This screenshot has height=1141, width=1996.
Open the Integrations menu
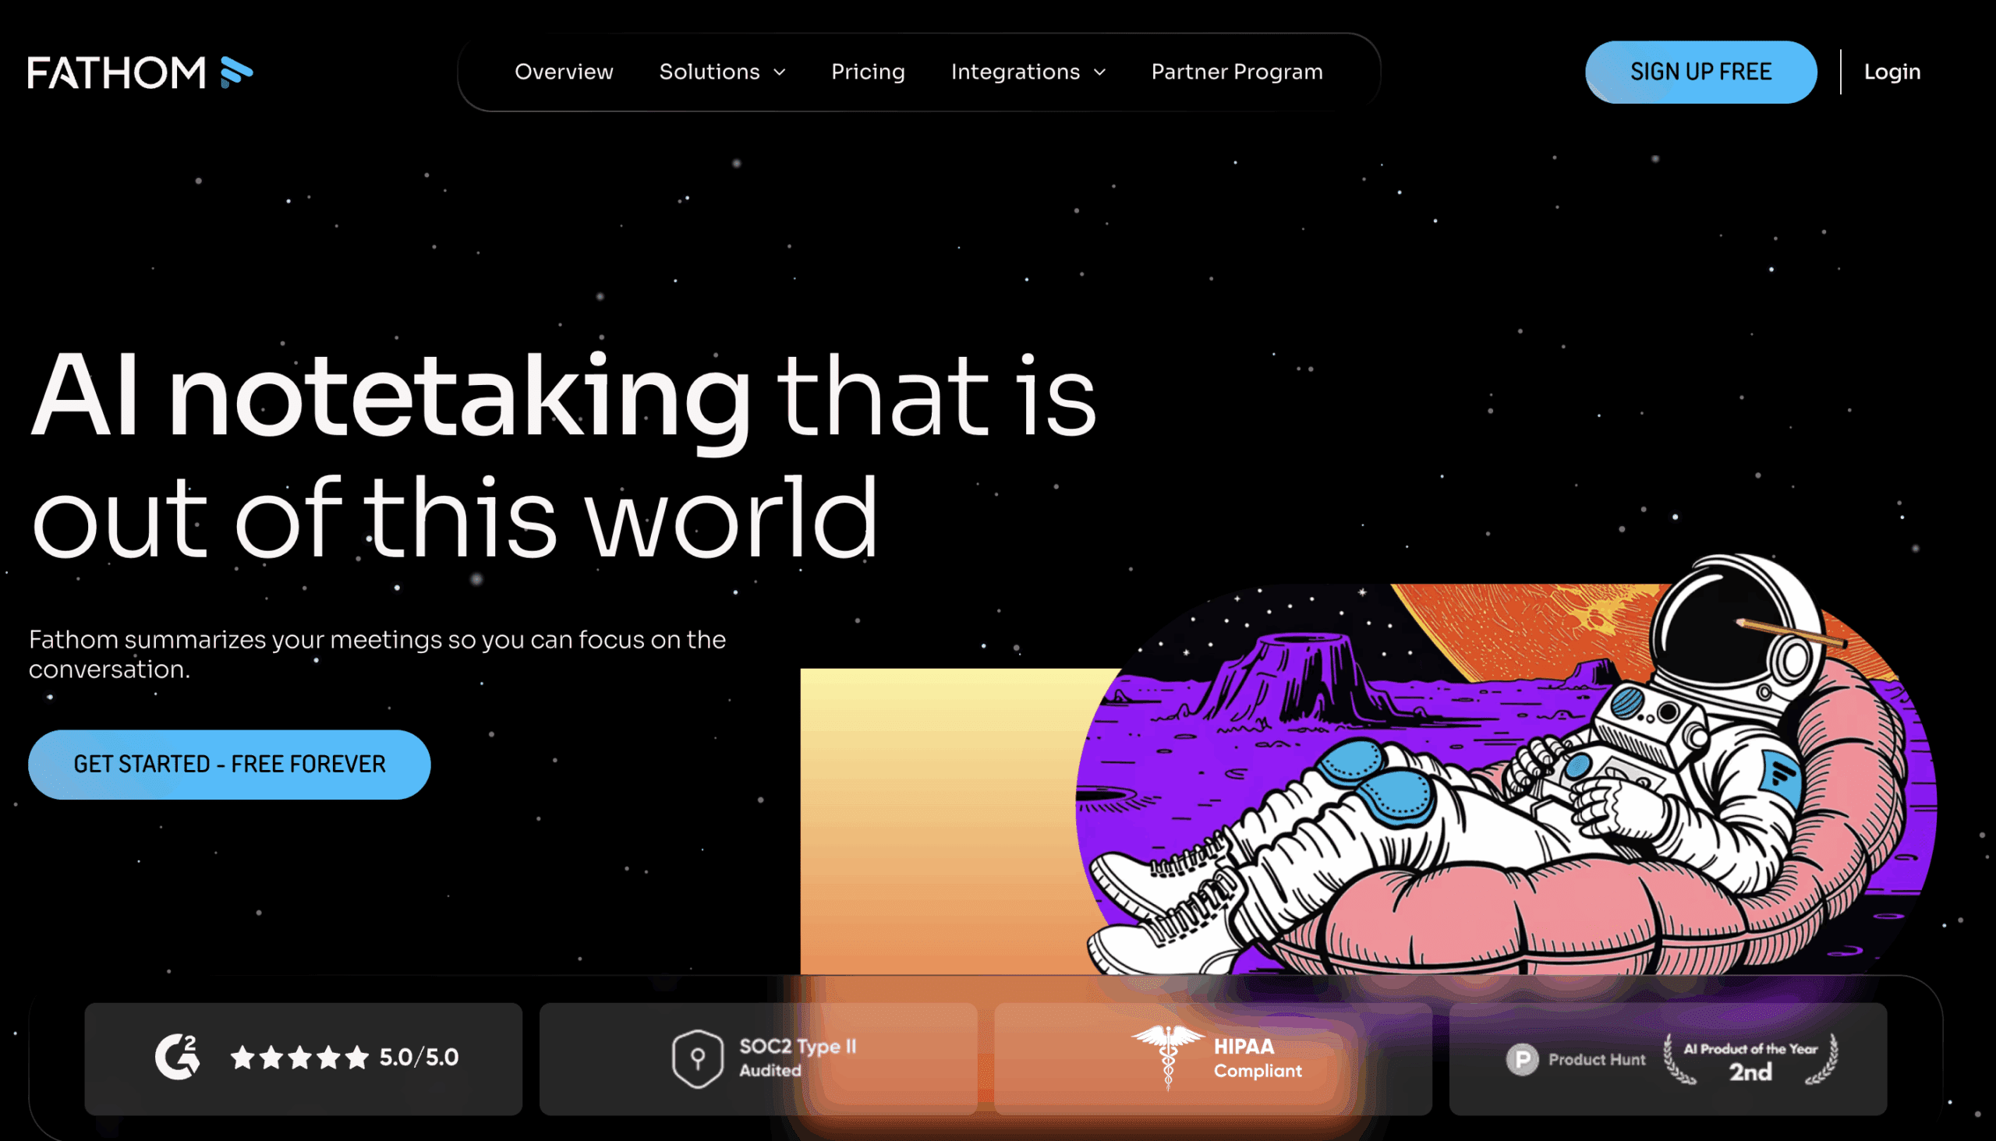click(1015, 72)
